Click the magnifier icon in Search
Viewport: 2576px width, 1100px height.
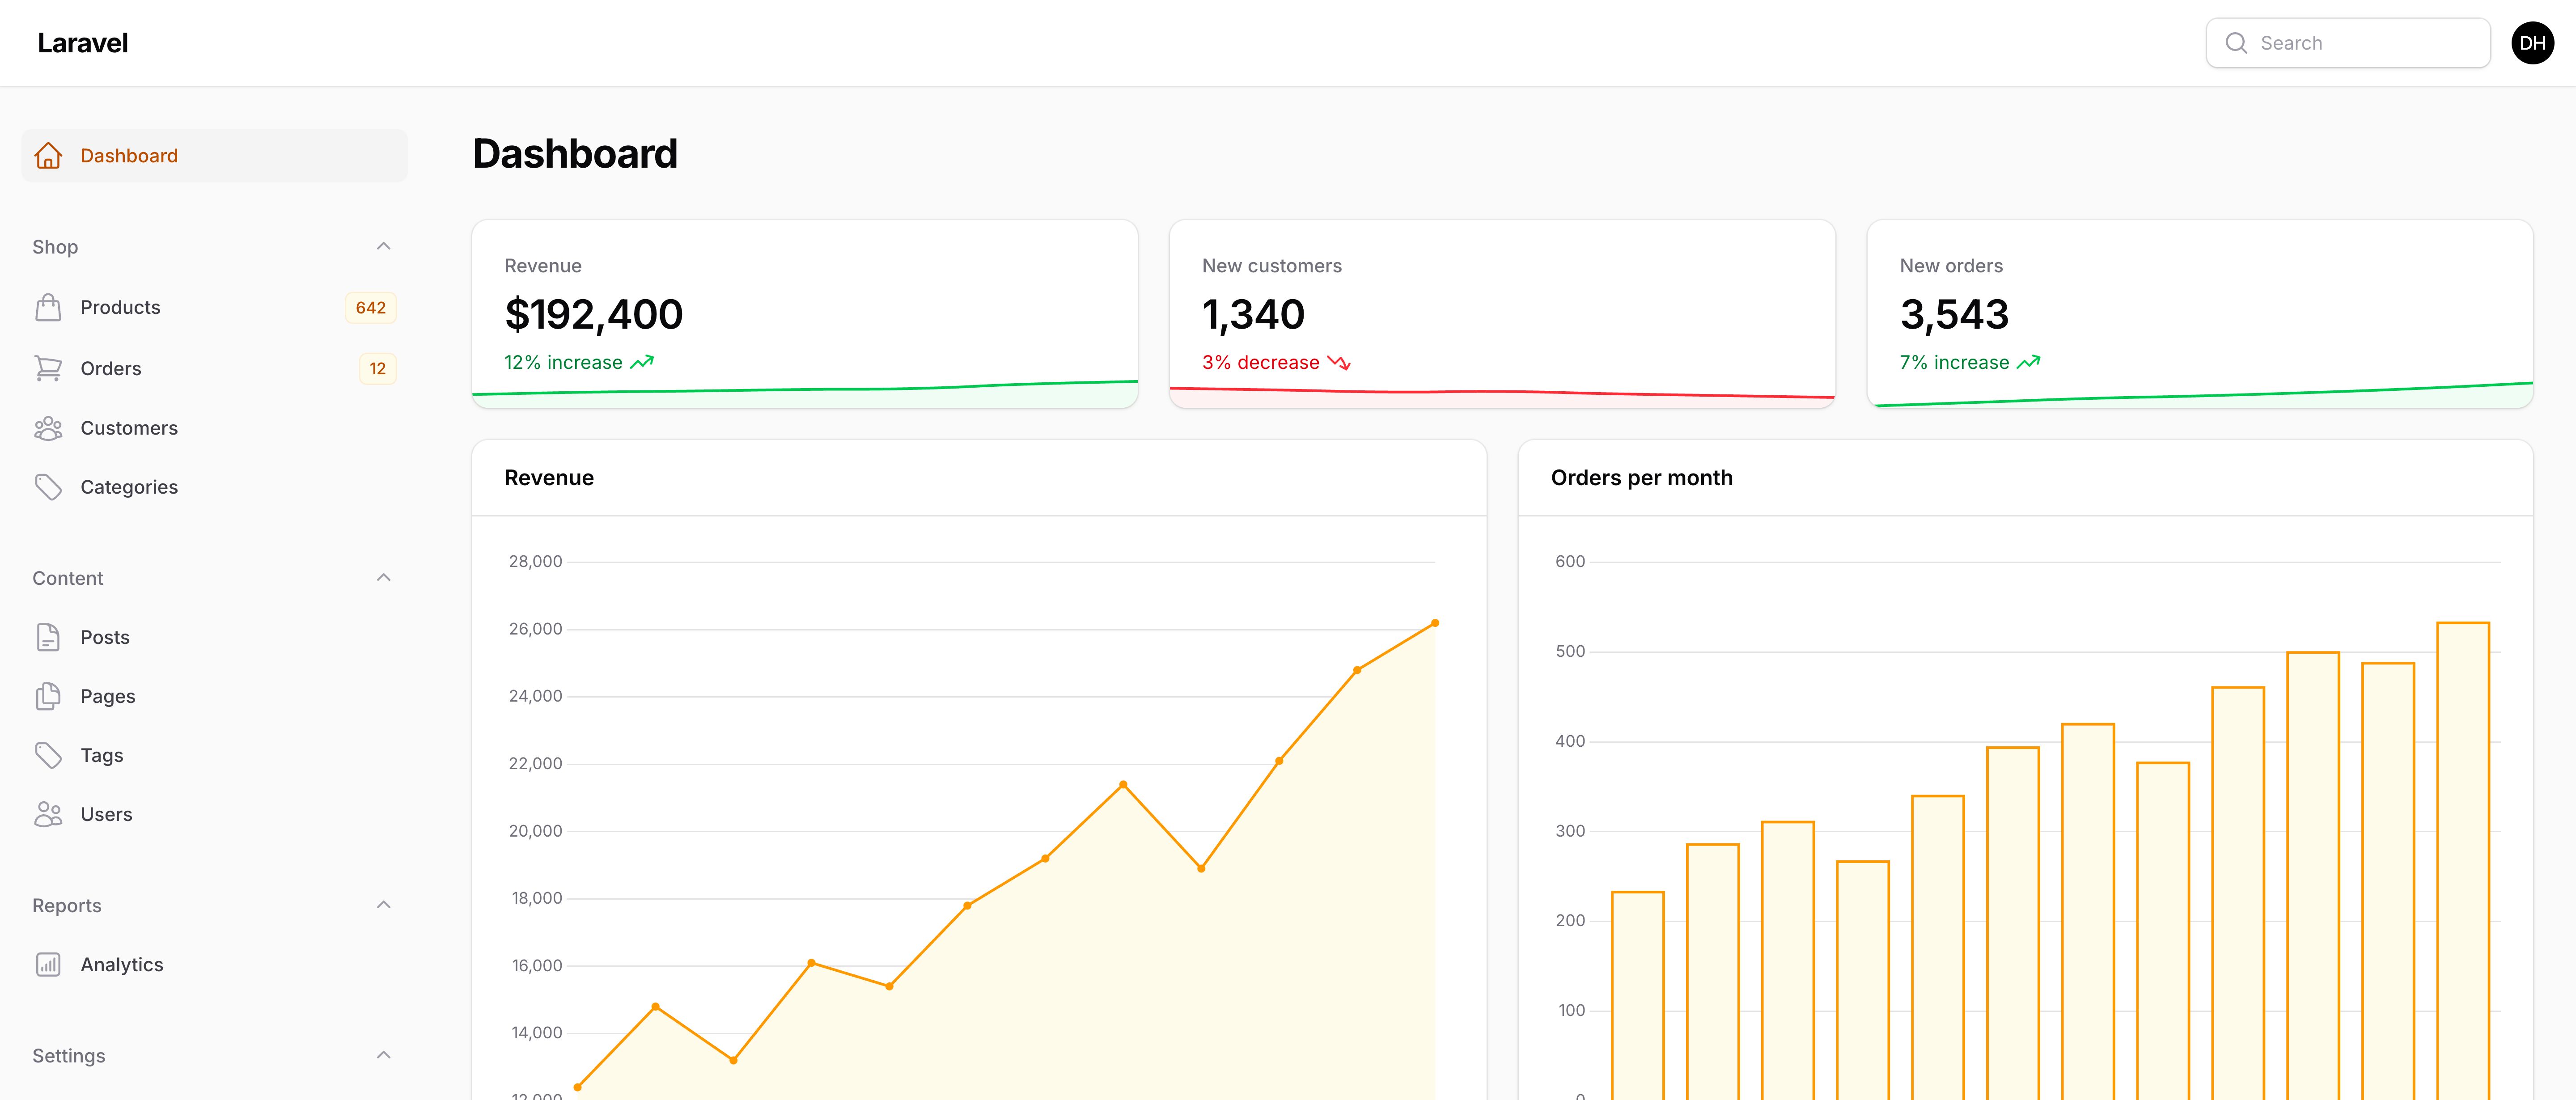(2236, 43)
